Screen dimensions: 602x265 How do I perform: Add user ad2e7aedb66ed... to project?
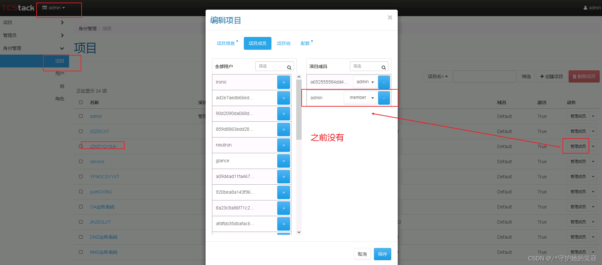click(283, 98)
